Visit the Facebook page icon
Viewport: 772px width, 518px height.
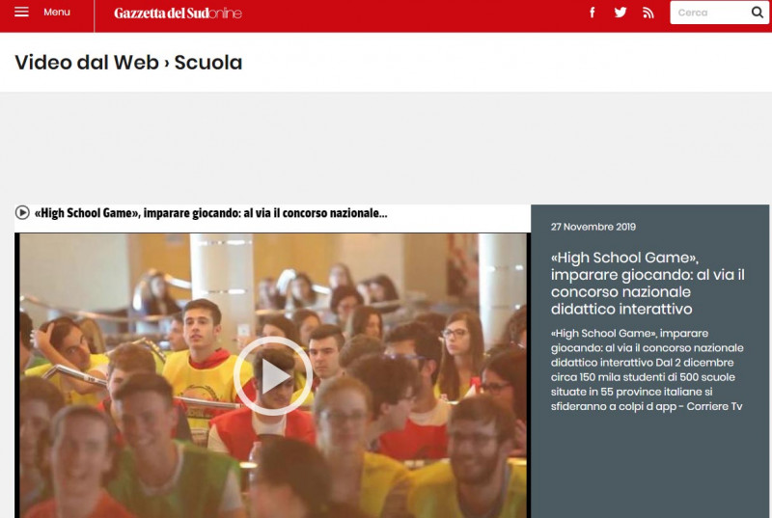point(593,13)
